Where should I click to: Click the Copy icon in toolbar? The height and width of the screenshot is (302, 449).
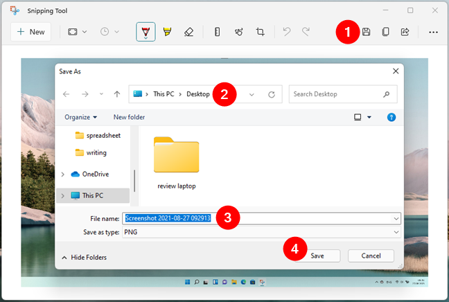pos(386,32)
